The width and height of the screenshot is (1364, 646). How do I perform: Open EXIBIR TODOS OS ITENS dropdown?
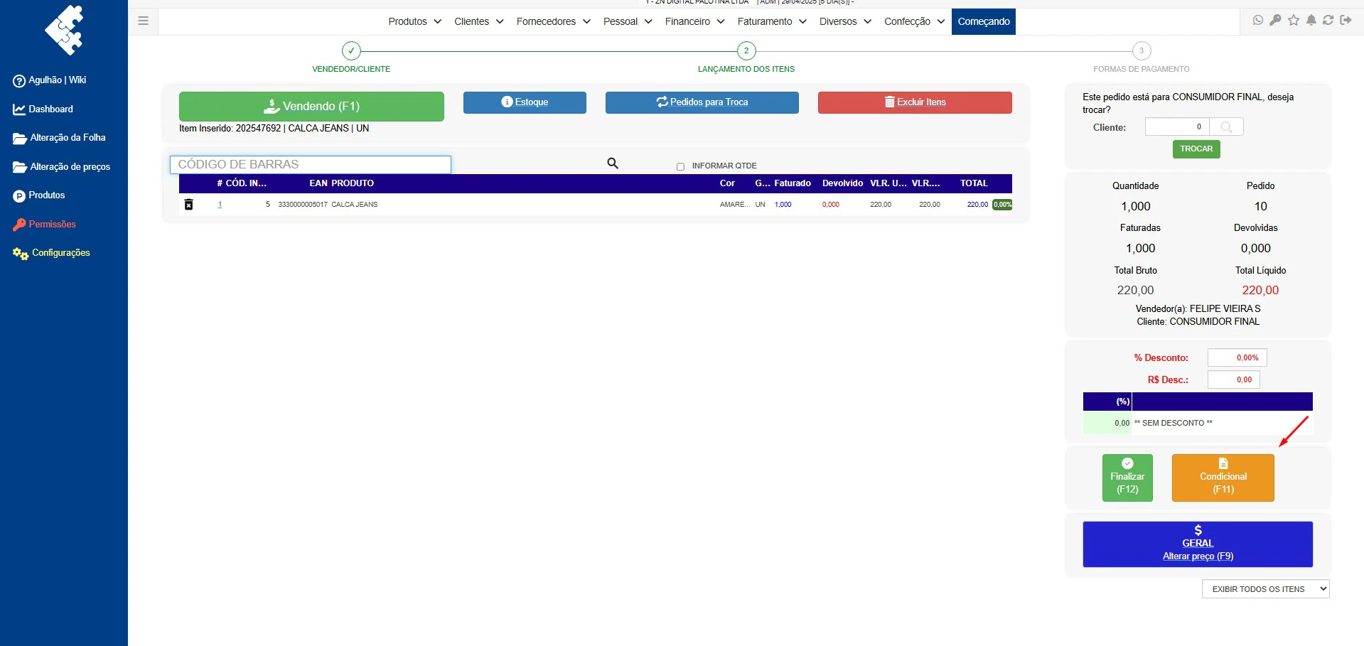1265,589
